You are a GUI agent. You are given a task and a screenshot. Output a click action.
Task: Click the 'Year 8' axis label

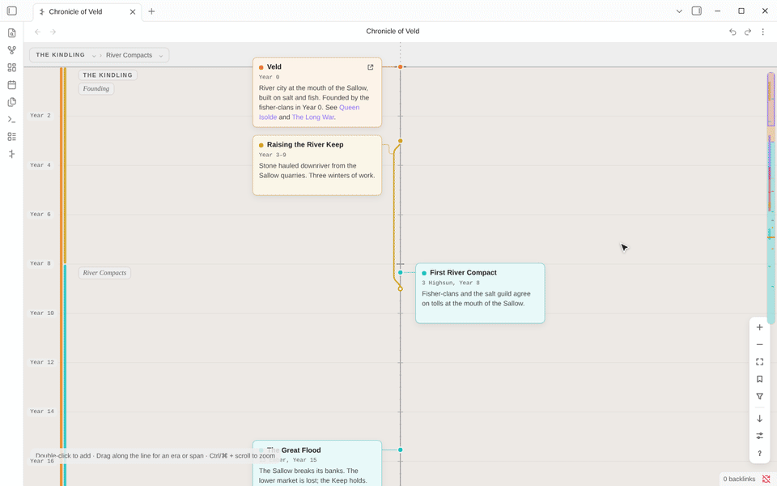[x=40, y=263]
